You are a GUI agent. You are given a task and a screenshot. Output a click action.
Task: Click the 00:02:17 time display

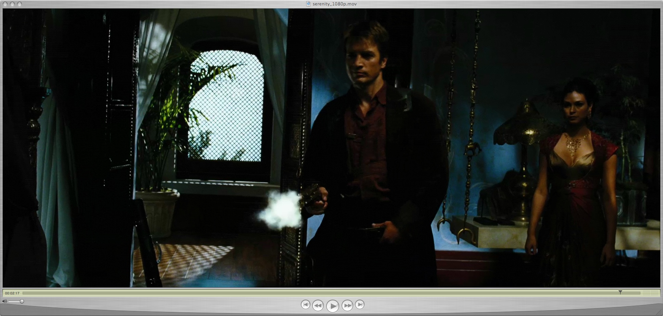(12, 293)
